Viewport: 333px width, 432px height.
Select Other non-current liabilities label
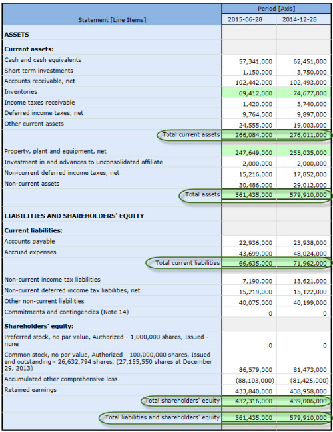click(x=44, y=301)
